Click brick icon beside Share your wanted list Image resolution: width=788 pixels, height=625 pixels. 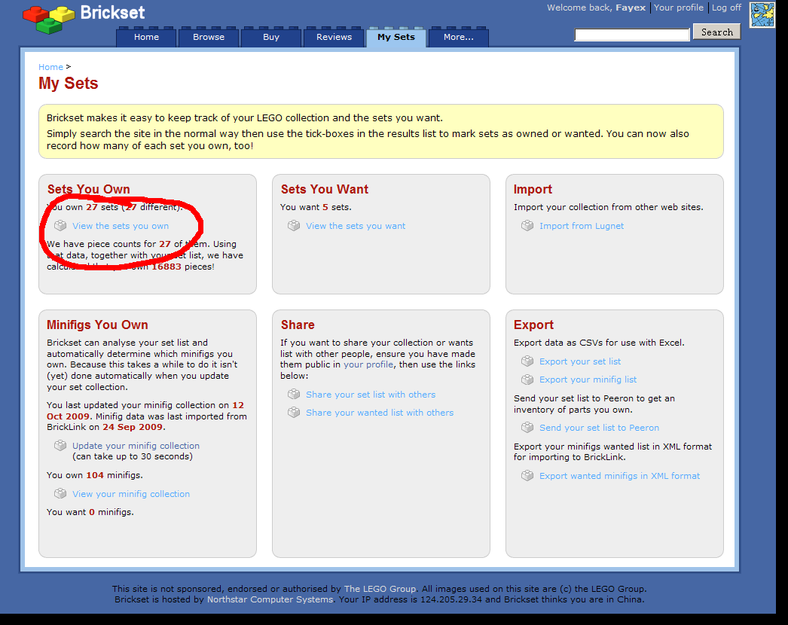294,412
